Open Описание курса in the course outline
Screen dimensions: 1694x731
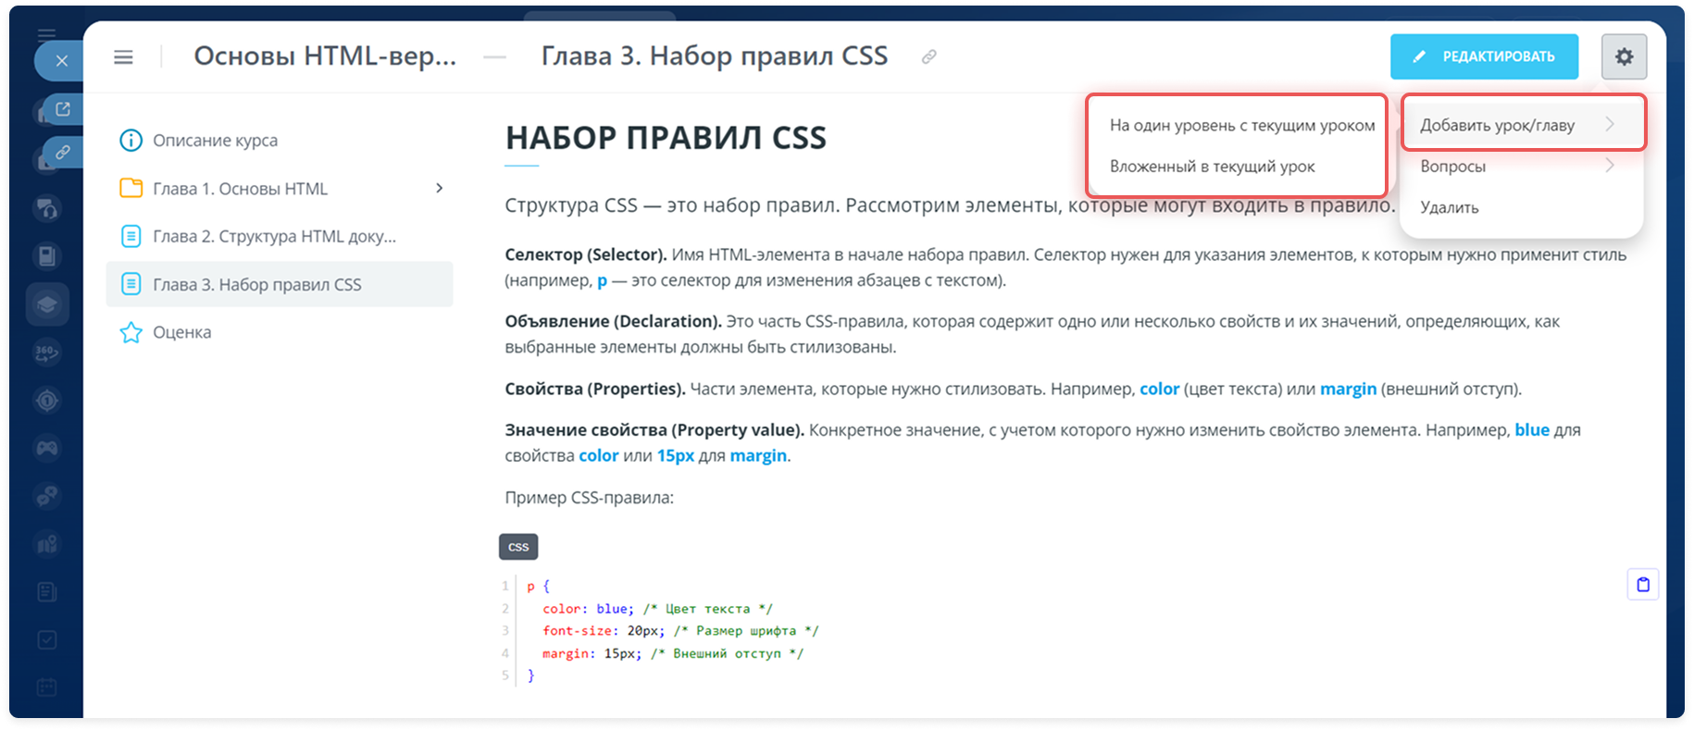click(215, 141)
